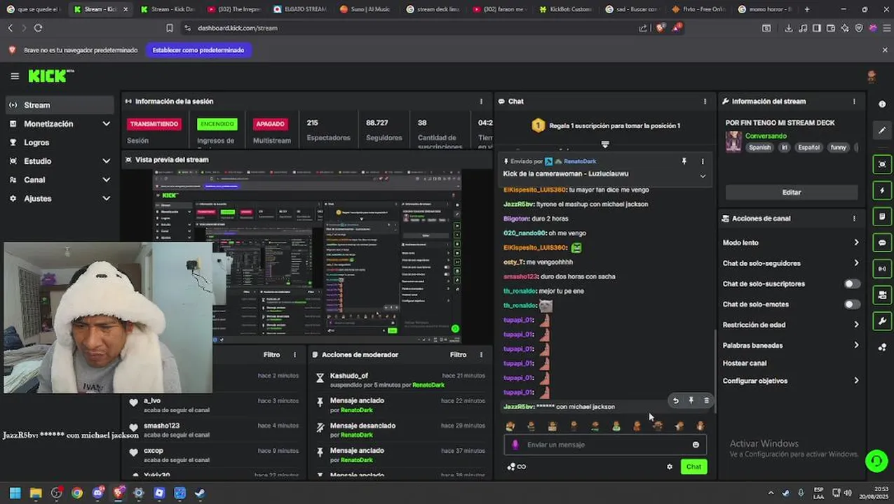The height and width of the screenshot is (504, 894).
Task: Open File Explorer from the taskbar
Action: (x=36, y=493)
